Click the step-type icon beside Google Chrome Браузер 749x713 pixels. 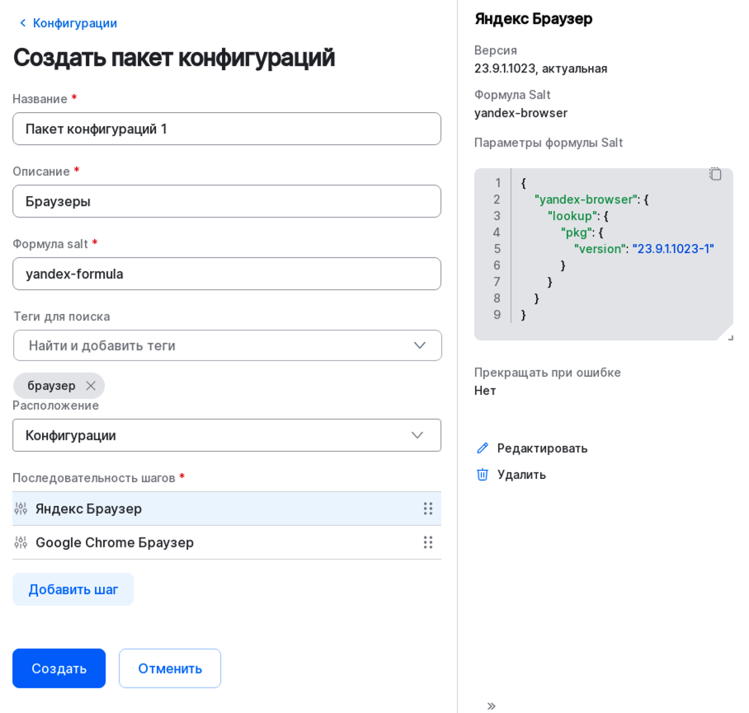coord(21,542)
